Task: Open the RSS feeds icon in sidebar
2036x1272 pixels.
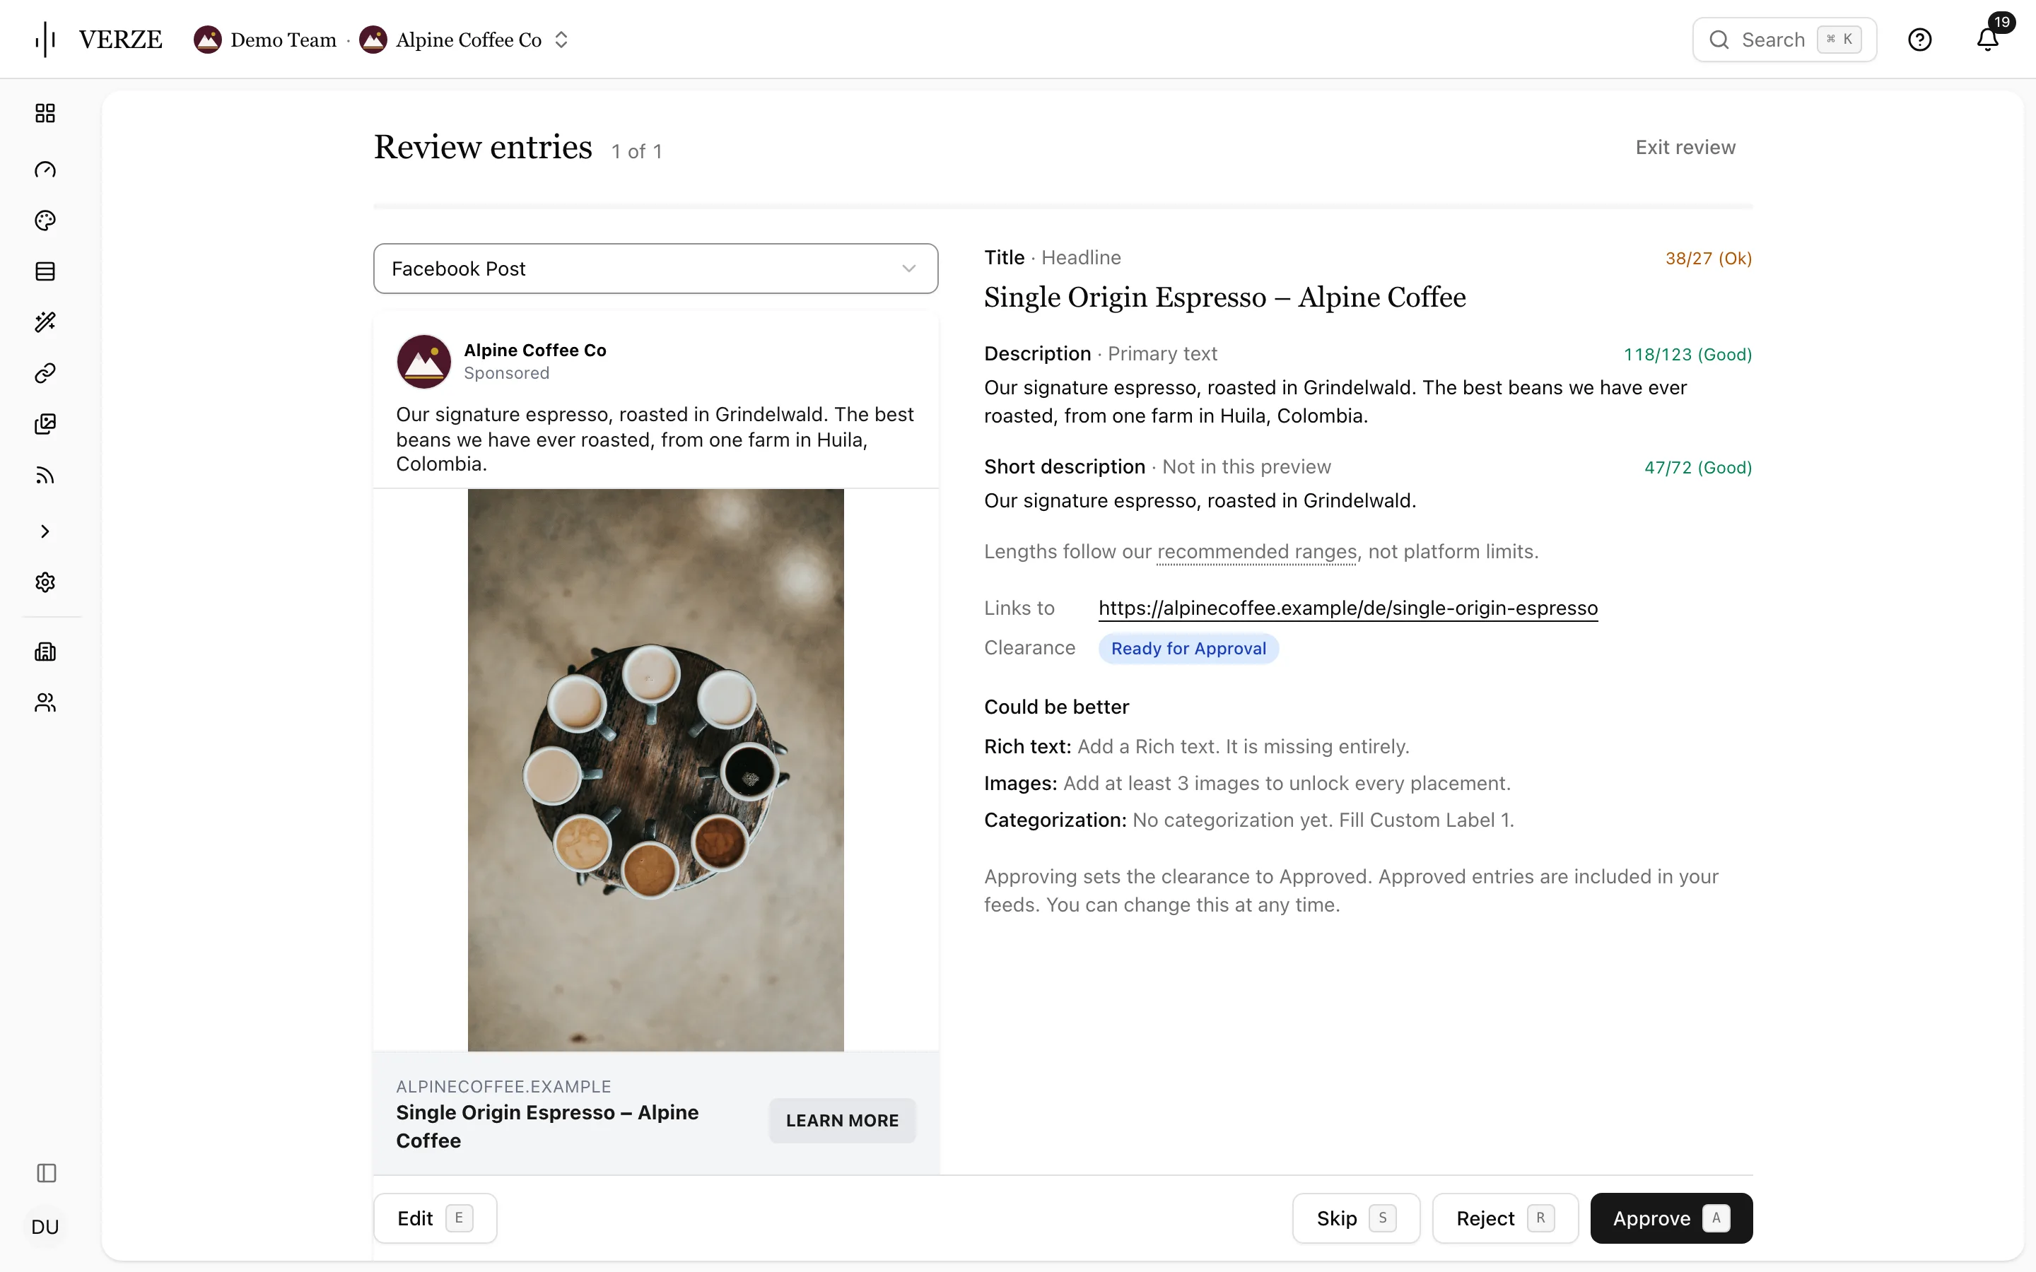Action: (x=45, y=476)
